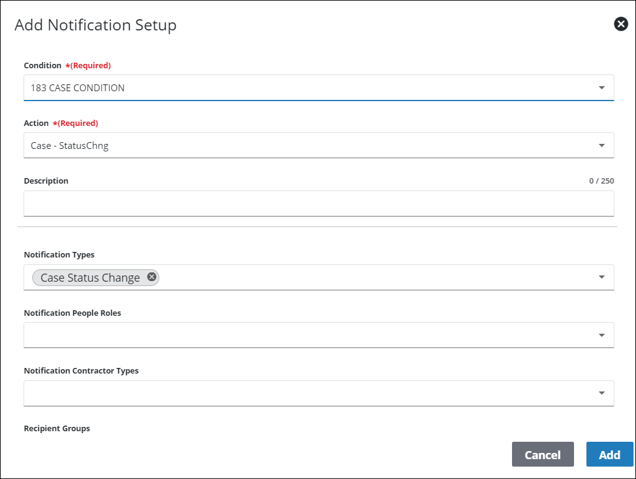Screen dimensions: 636x479
Task: Remove the Case Status Change tag
Action: click(x=151, y=277)
